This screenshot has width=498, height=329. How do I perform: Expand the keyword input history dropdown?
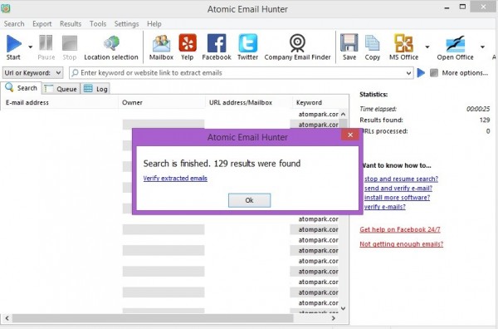point(408,73)
